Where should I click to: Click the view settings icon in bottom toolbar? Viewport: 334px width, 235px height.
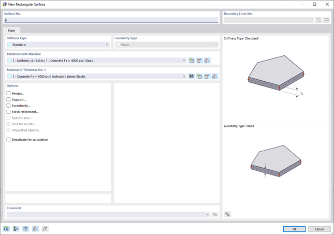pos(25,229)
